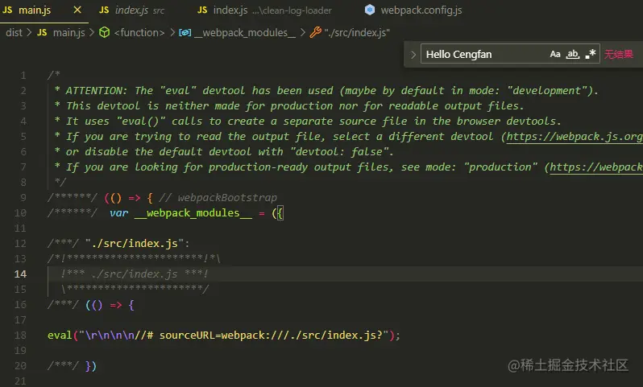Click line number 10 in the gutter
Viewport: 643px width, 387px height.
point(20,213)
